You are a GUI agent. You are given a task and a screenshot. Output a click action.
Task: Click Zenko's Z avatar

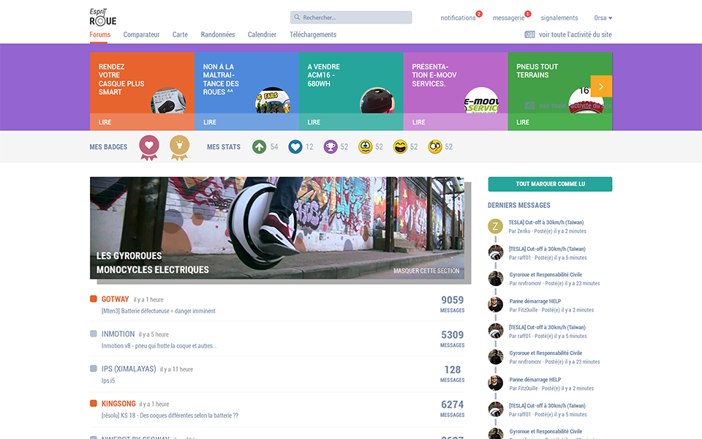[x=495, y=226]
